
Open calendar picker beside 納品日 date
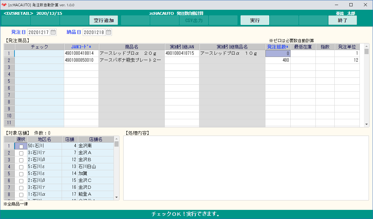point(109,32)
